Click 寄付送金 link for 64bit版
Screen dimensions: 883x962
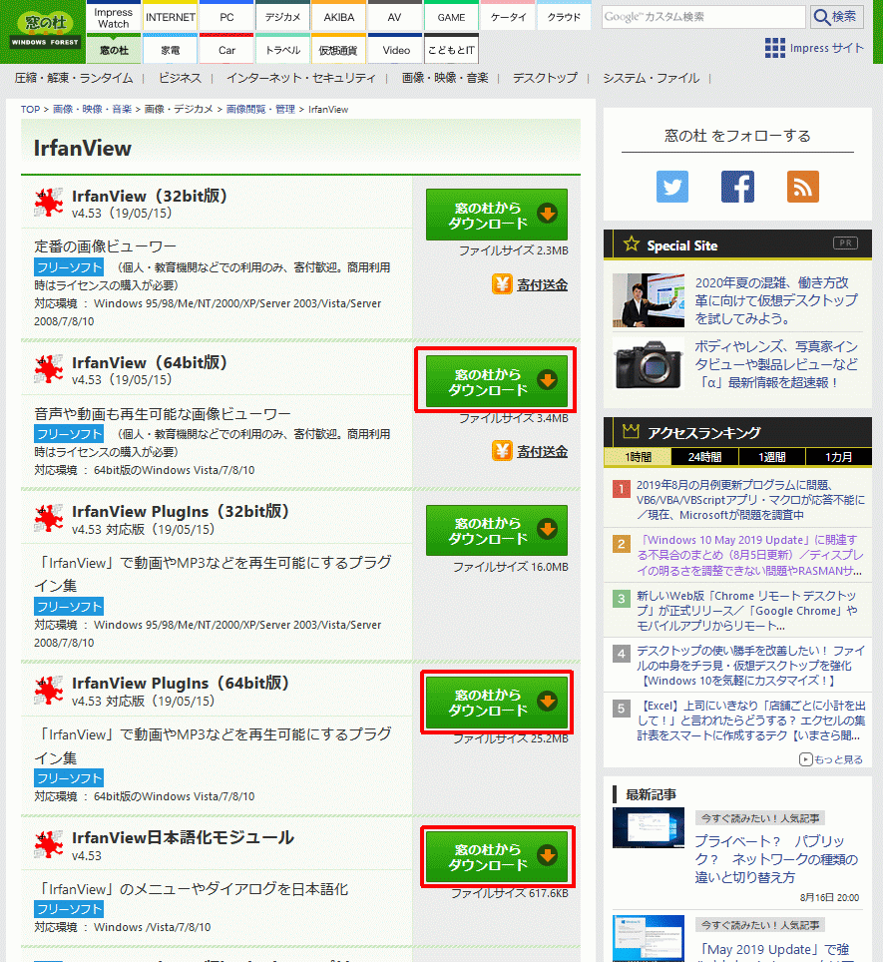point(542,451)
